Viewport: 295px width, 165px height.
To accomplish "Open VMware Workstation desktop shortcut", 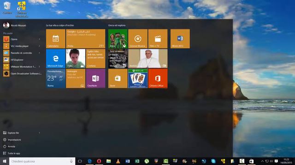I will pos(22,9).
